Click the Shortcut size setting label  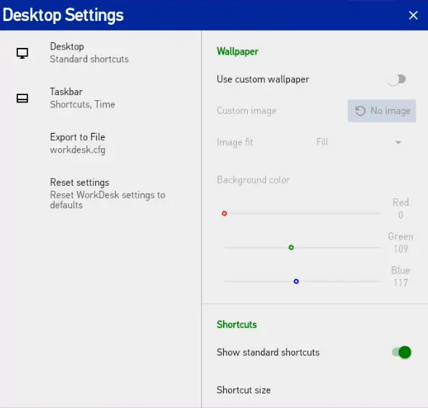click(x=243, y=390)
